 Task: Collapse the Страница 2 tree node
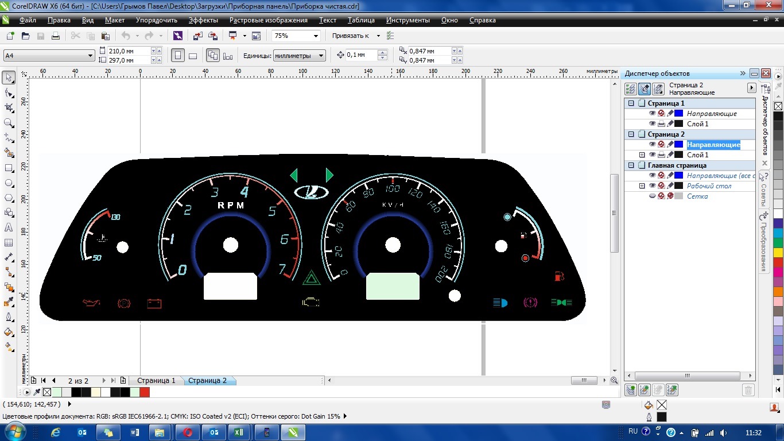point(631,134)
